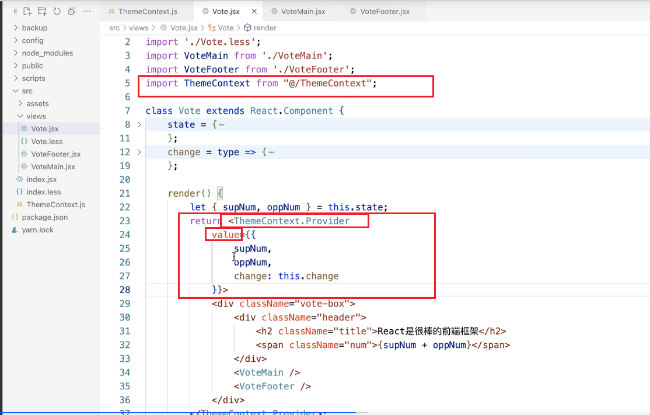Open the VoteMain.jsx tab
650x415 pixels.
(303, 12)
